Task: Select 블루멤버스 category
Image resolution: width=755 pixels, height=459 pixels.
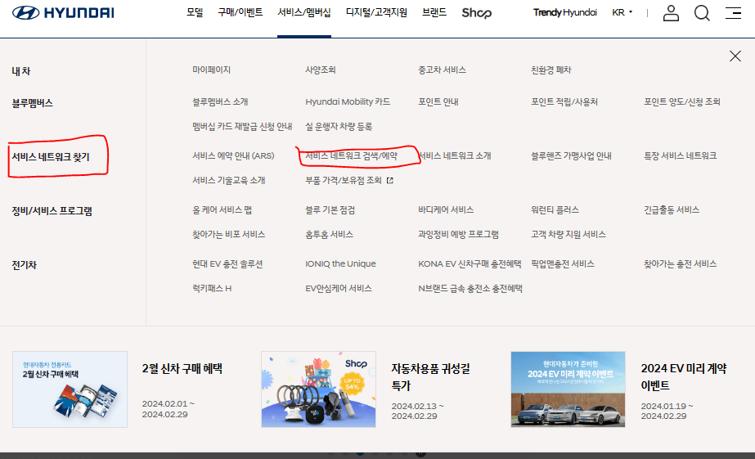Action: click(32, 103)
